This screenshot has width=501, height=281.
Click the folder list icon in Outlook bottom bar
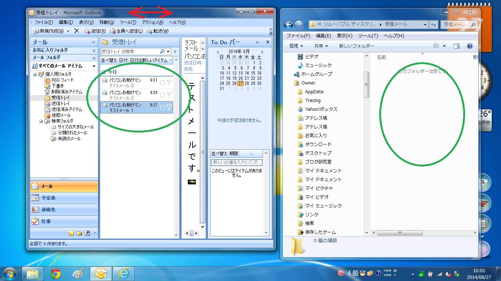click(x=79, y=233)
